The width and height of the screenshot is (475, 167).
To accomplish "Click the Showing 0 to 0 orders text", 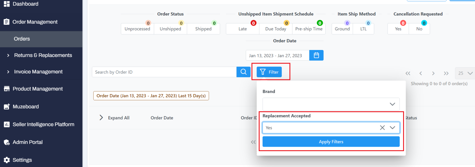I will point(439,83).
